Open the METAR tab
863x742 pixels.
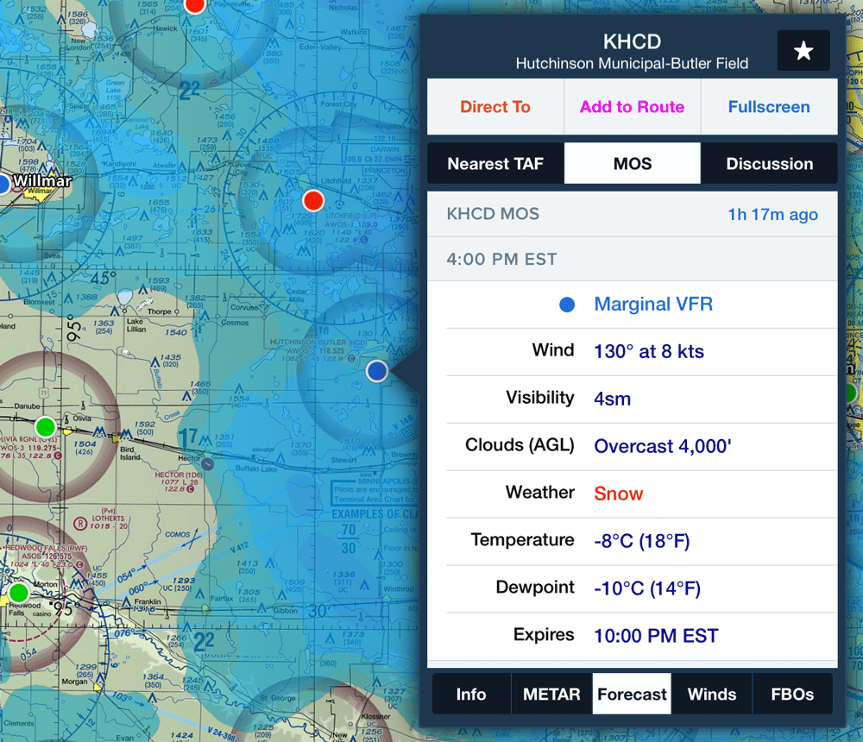(551, 695)
